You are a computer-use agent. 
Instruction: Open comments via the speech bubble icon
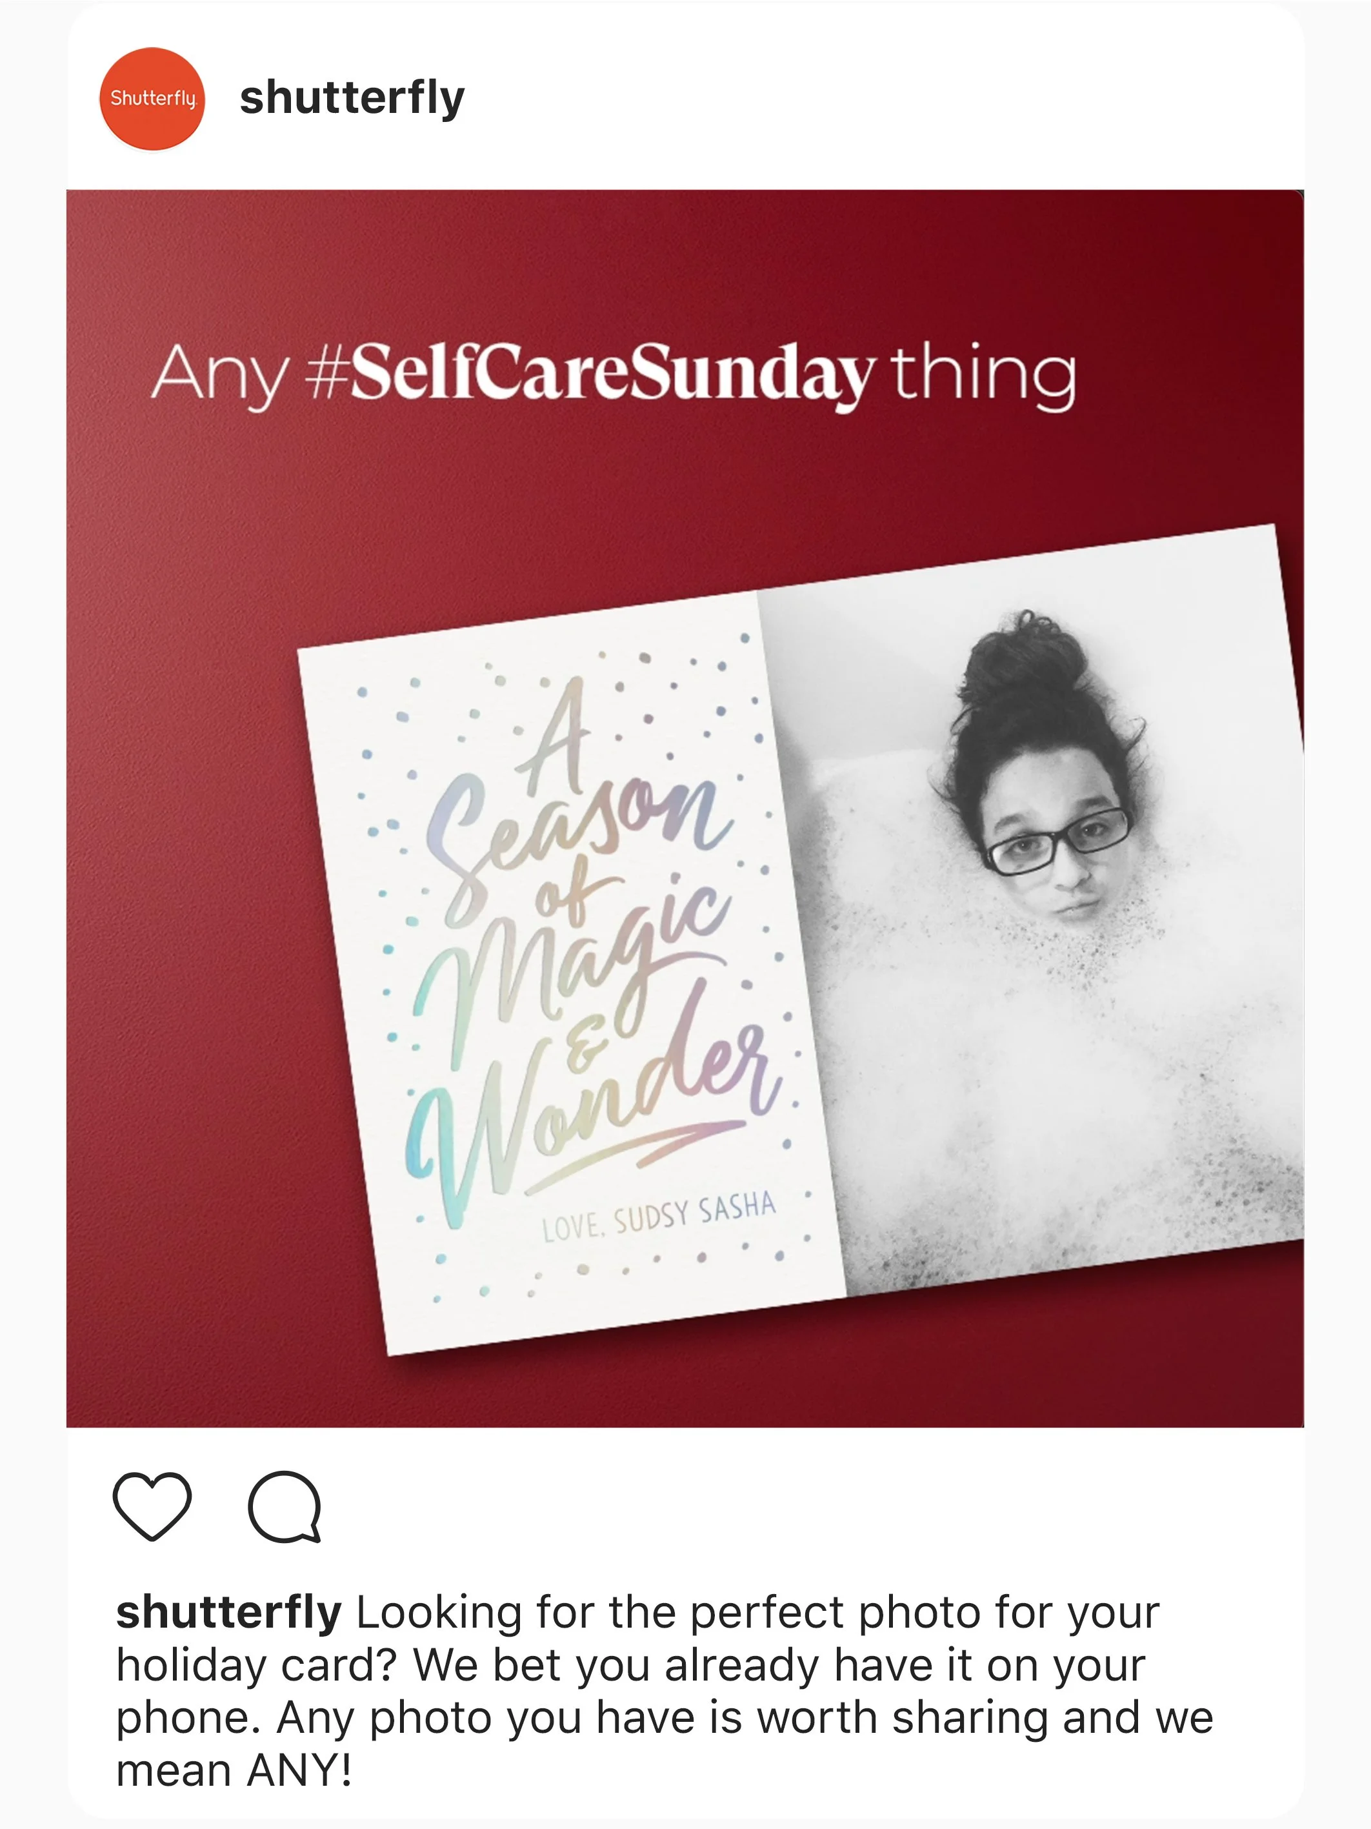click(285, 1506)
